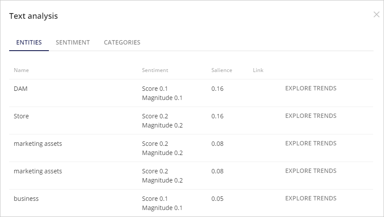Explore trends for the DAM entity
Image resolution: width=384 pixels, height=217 pixels.
click(x=311, y=88)
